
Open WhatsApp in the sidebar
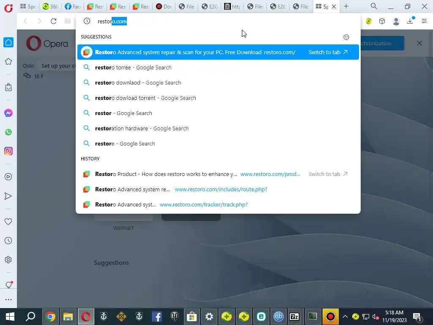8,132
